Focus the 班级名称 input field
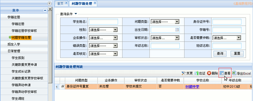Image resolution: width=253 pixels, height=101 pixels. (227, 46)
